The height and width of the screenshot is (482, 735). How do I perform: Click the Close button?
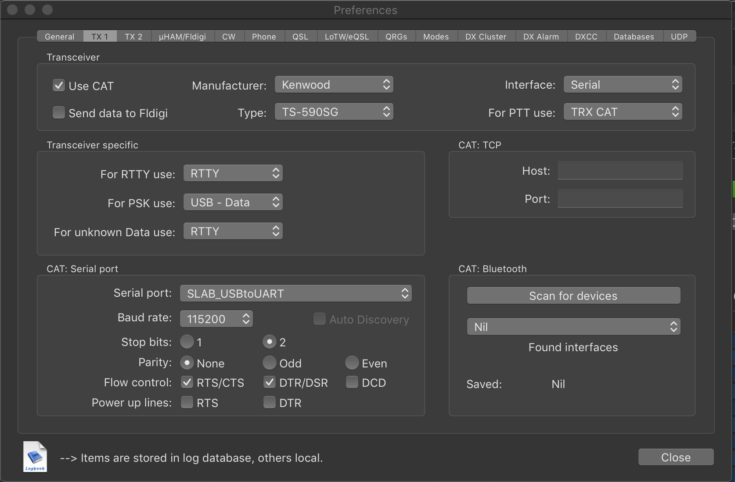pos(675,457)
